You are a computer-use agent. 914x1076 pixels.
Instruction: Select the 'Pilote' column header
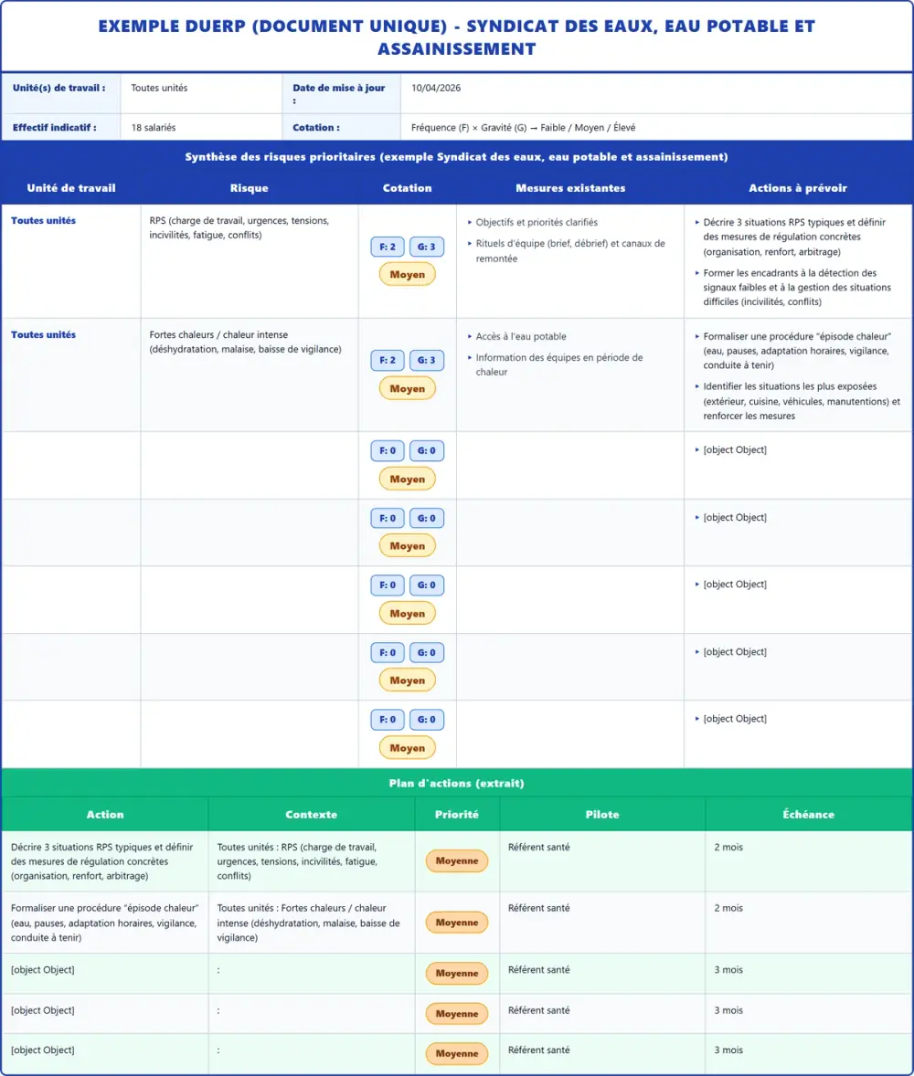(x=602, y=815)
